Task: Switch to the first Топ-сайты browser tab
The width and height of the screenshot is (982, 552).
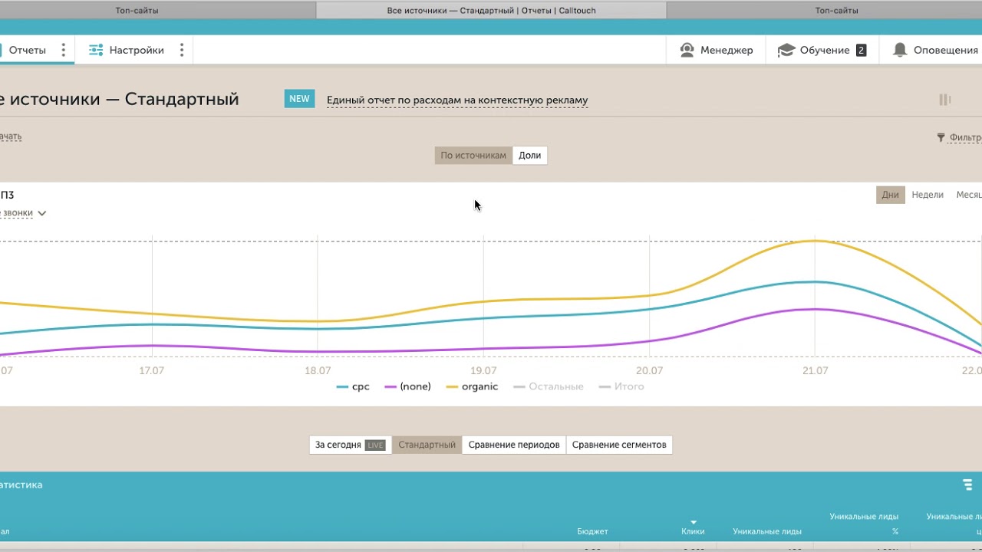Action: 158,10
